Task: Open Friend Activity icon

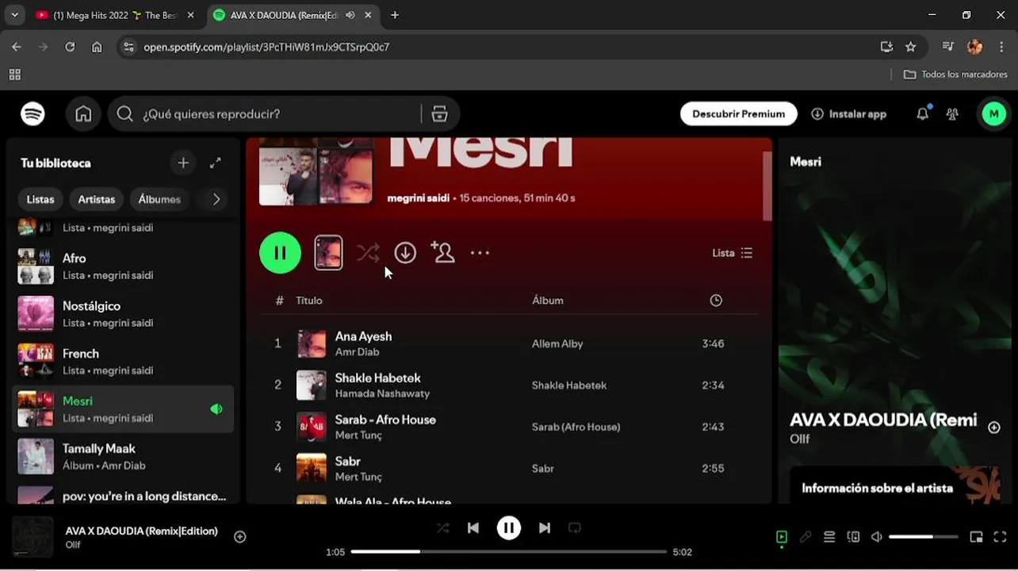Action: coord(952,114)
